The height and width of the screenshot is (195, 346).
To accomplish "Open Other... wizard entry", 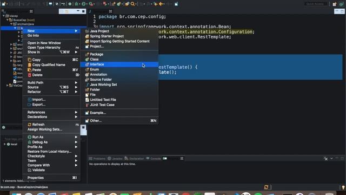I will pos(119,121).
